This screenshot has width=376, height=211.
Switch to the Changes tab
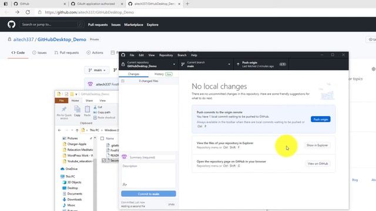point(133,74)
